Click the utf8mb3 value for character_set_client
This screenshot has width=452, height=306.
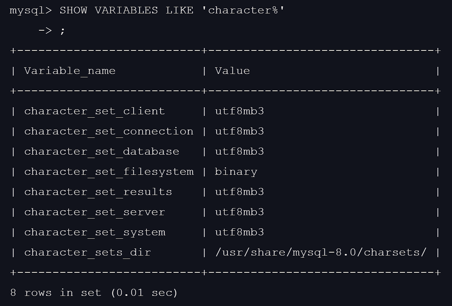point(239,111)
